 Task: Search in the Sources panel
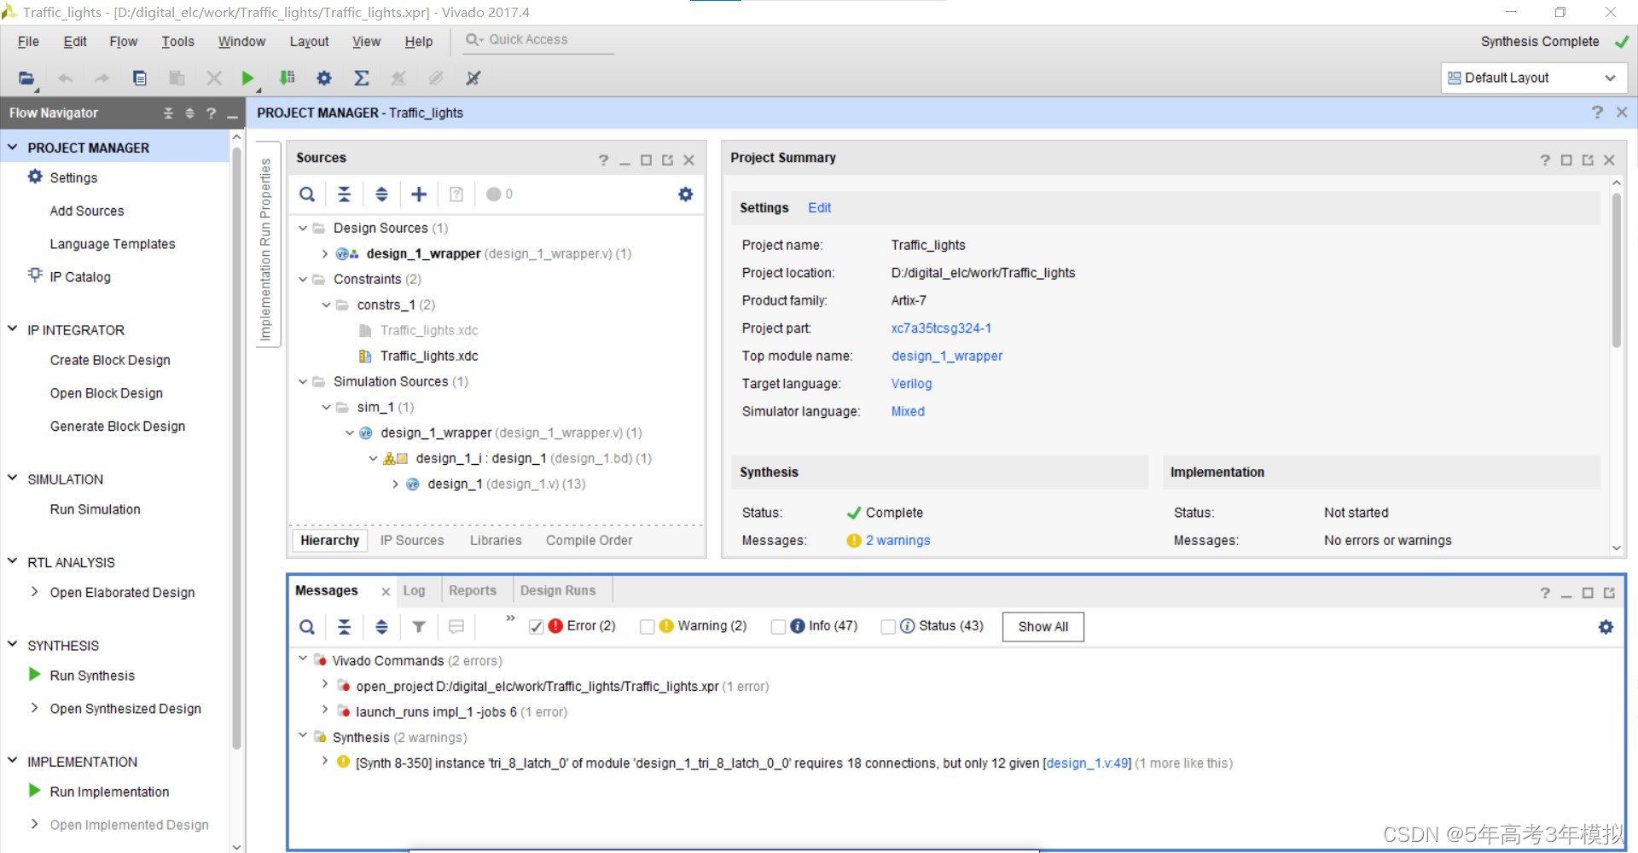pyautogui.click(x=307, y=194)
